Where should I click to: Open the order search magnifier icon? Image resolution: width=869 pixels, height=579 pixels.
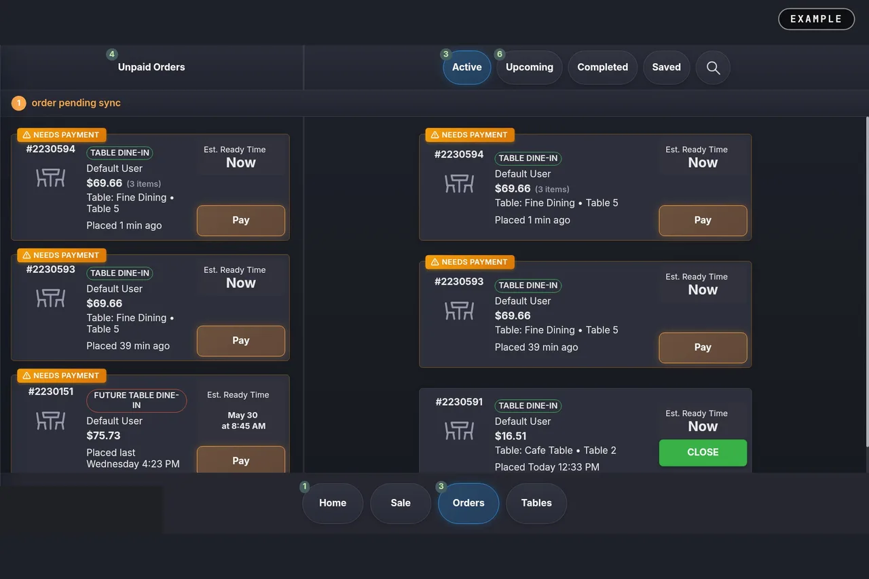pyautogui.click(x=713, y=67)
